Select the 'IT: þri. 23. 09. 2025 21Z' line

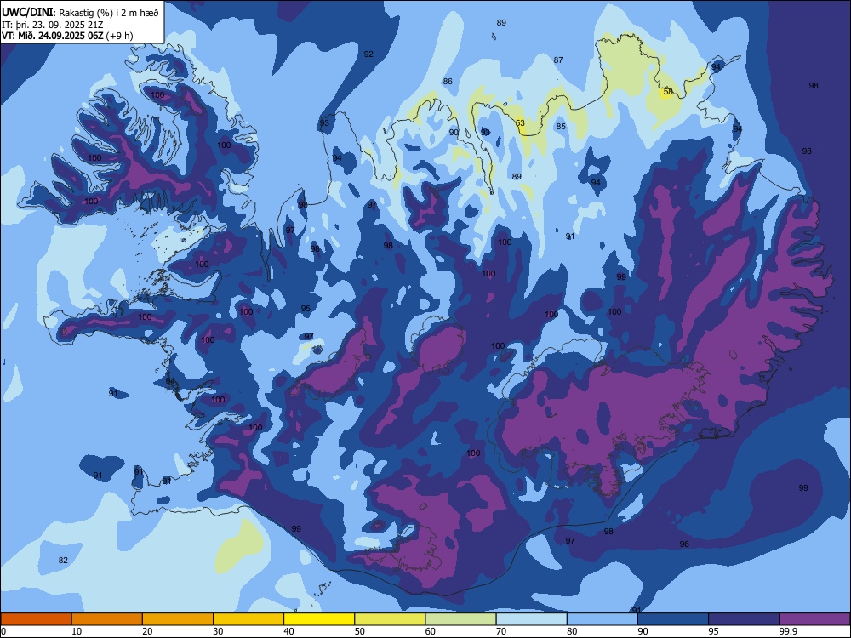pyautogui.click(x=51, y=25)
